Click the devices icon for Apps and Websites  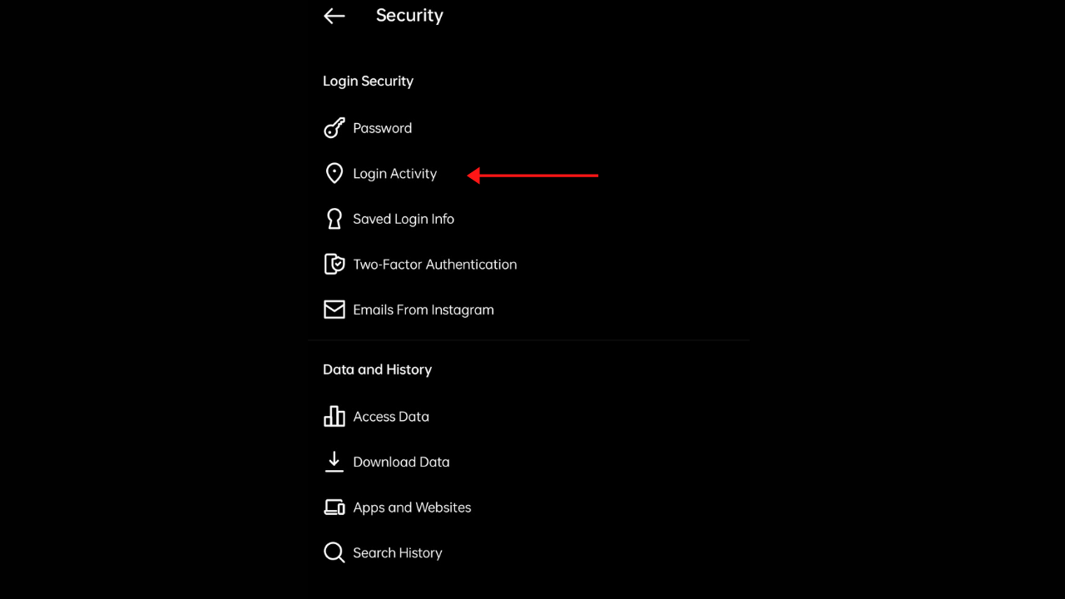(334, 507)
